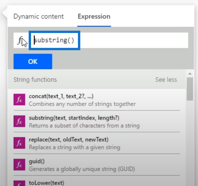This screenshot has width=198, height=186.
Task: Click the function list scrollbar thumb
Action: [x=190, y=89]
